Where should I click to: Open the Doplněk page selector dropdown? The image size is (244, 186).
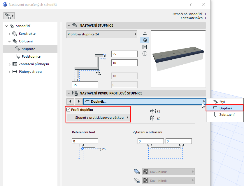(x=145, y=101)
